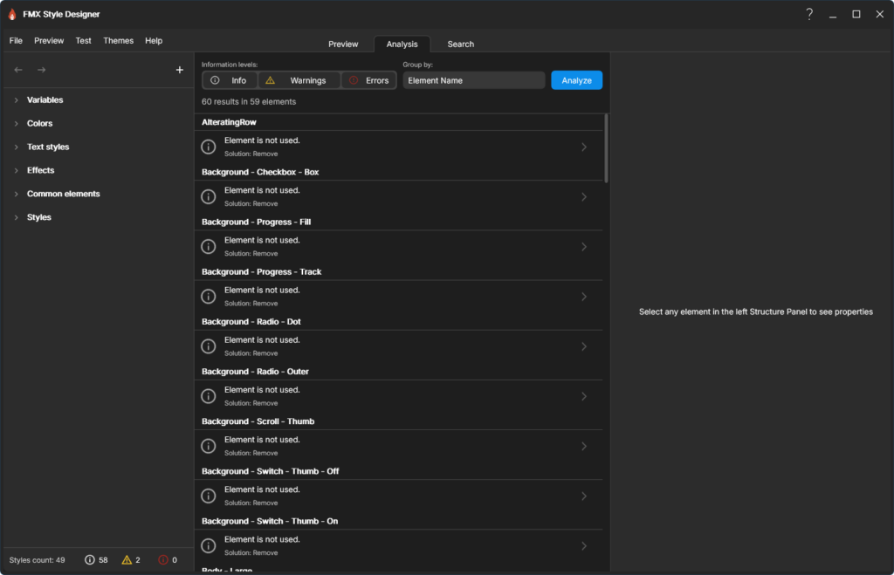This screenshot has height=575, width=894.
Task: Click the errors icon in status bar
Action: 163,559
